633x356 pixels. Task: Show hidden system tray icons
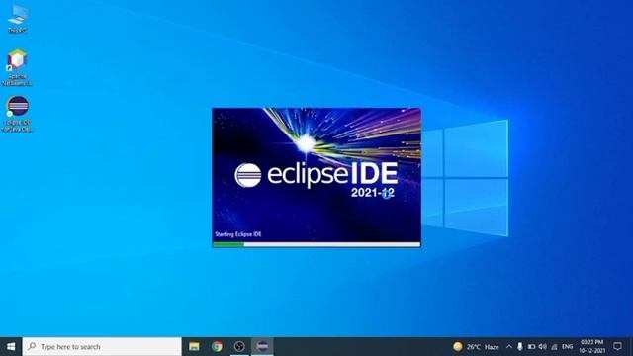(509, 347)
